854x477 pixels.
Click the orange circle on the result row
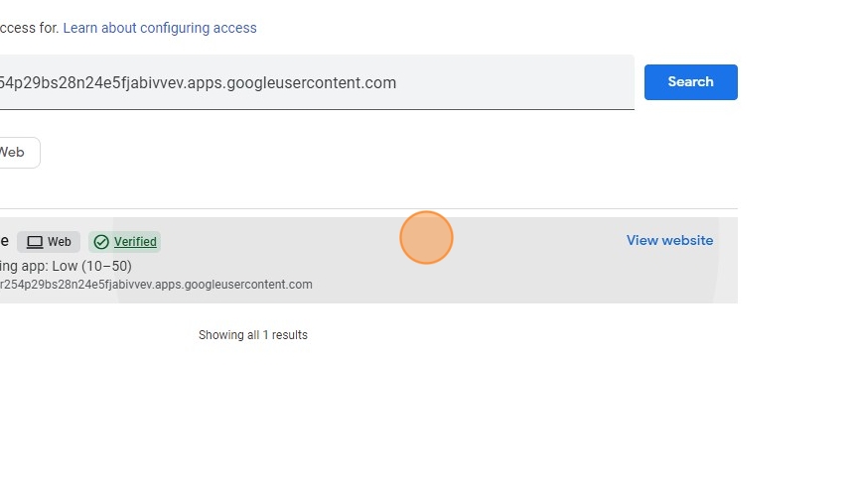(x=427, y=238)
